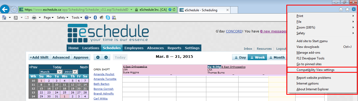Click the eSchedule logo
358x101 pixels.
pos(108,33)
